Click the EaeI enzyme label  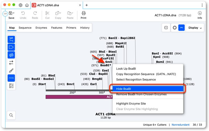105,70
